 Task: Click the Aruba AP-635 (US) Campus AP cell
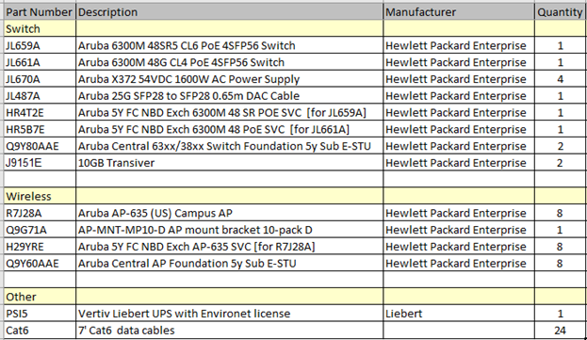[x=230, y=213]
